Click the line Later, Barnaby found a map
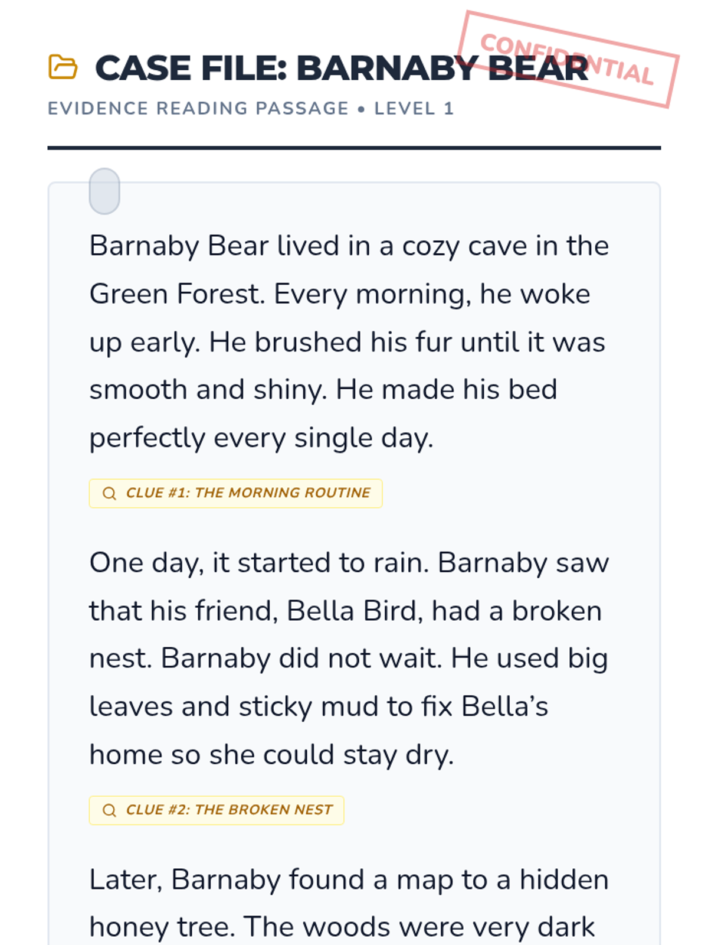The image size is (708, 945). (x=349, y=880)
